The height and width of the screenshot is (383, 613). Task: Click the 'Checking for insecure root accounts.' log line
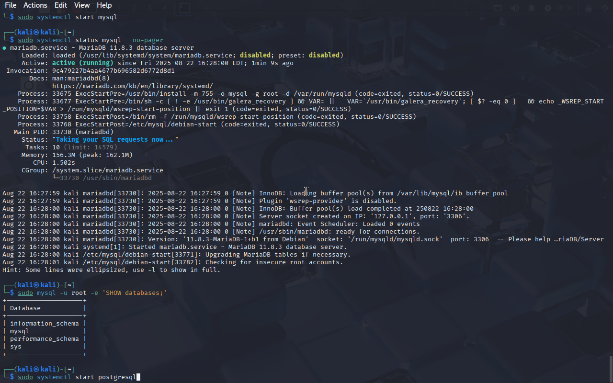coord(173,262)
